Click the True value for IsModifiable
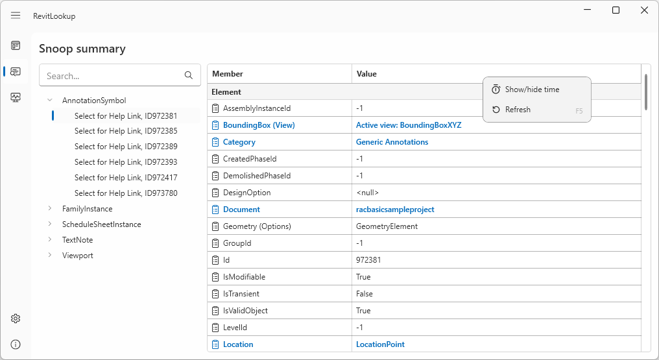Image resolution: width=659 pixels, height=360 pixels. [363, 277]
